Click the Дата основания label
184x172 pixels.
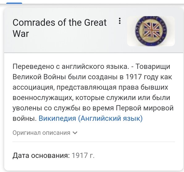[x=41, y=155]
